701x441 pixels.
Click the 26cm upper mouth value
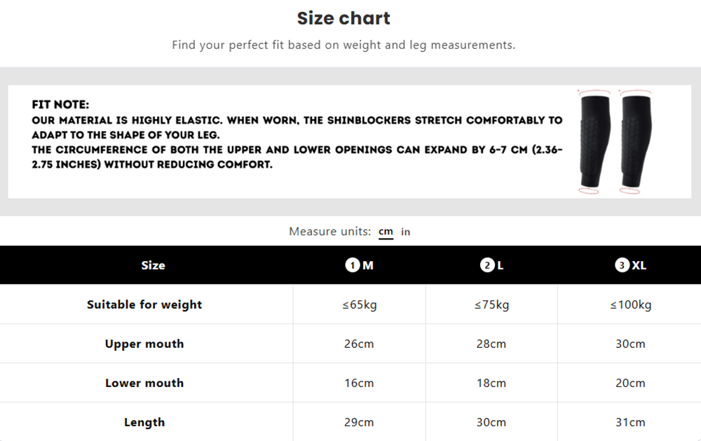coord(359,344)
